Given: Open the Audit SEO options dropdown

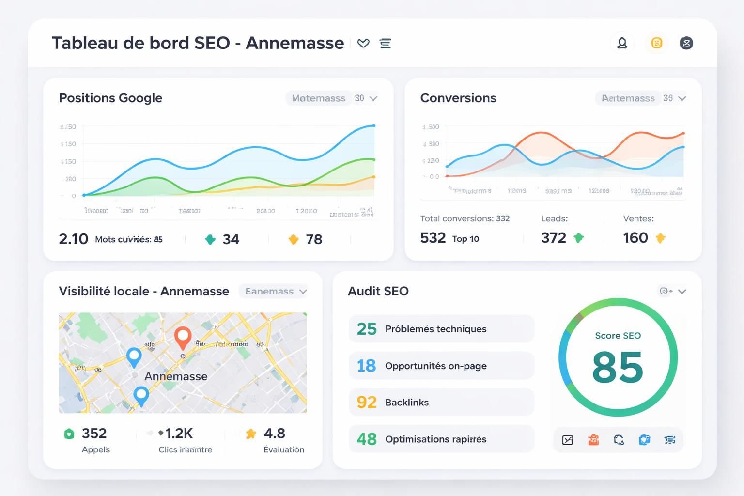Looking at the screenshot, I should click(673, 291).
